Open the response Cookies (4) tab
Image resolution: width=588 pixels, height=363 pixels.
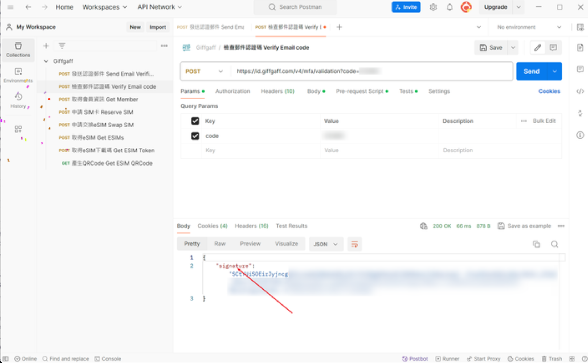point(213,226)
